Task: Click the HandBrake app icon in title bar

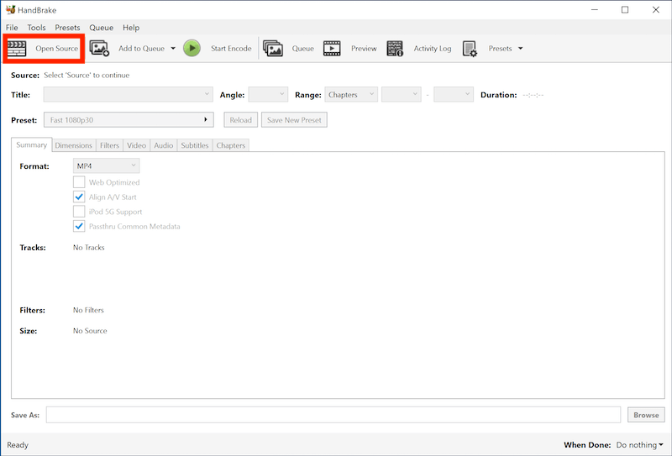Action: [10, 10]
